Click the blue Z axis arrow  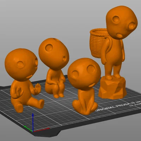(33, 122)
